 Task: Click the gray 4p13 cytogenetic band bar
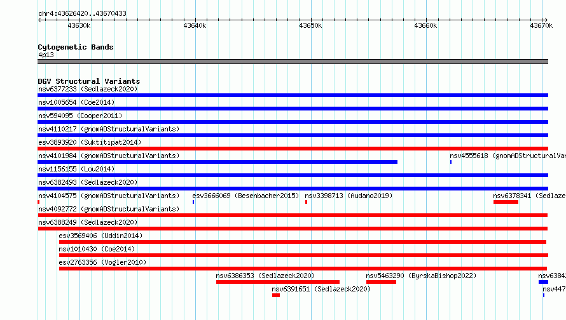tap(293, 62)
